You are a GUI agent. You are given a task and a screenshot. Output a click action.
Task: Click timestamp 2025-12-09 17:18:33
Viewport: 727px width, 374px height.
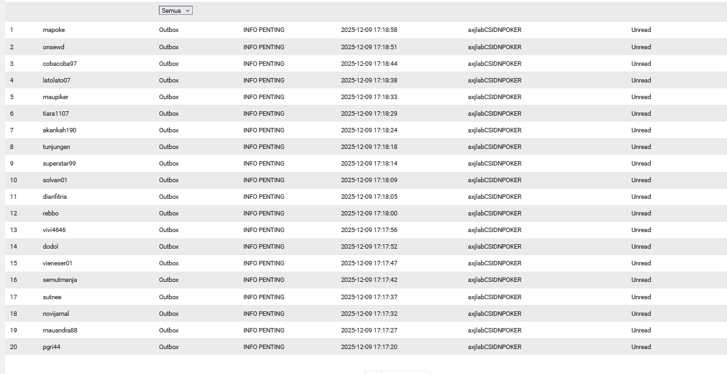[369, 97]
